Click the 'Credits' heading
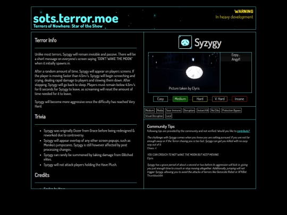 point(42,175)
